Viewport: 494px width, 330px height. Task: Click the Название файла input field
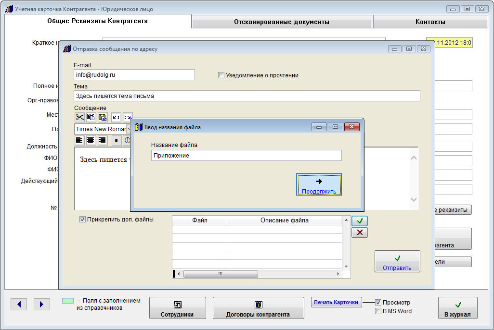(246, 156)
